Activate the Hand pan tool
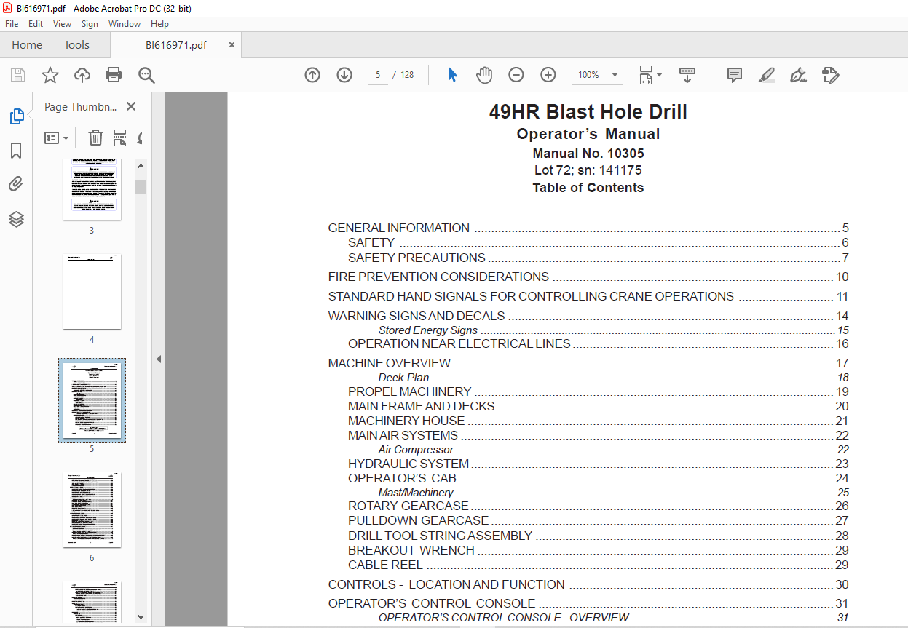 [x=484, y=75]
